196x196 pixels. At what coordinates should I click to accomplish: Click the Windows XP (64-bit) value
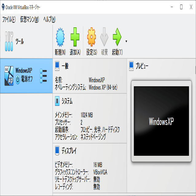pos(103,87)
